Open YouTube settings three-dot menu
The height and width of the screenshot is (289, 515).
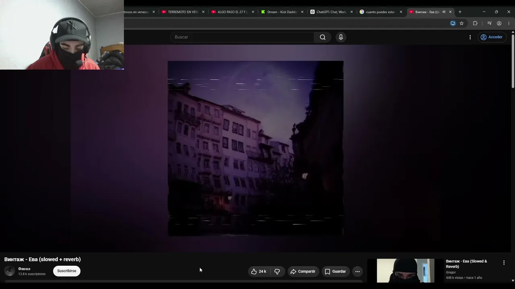pos(470,37)
